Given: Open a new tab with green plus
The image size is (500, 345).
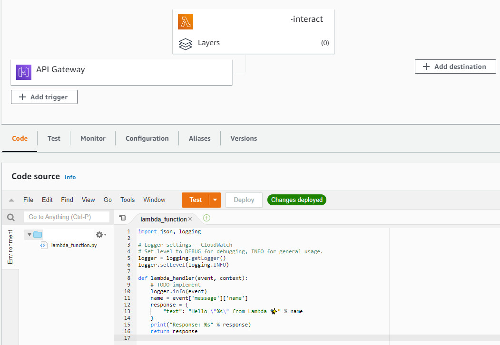Looking at the screenshot, I should point(206,218).
